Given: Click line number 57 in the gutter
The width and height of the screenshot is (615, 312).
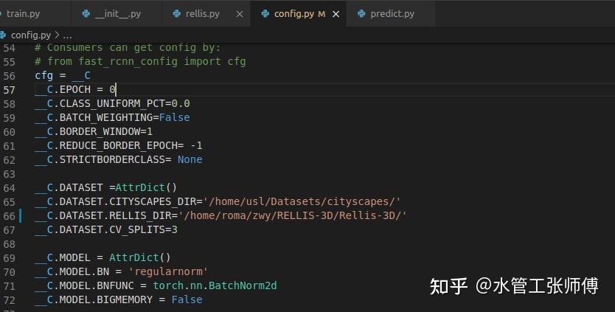Looking at the screenshot, I should coord(9,89).
